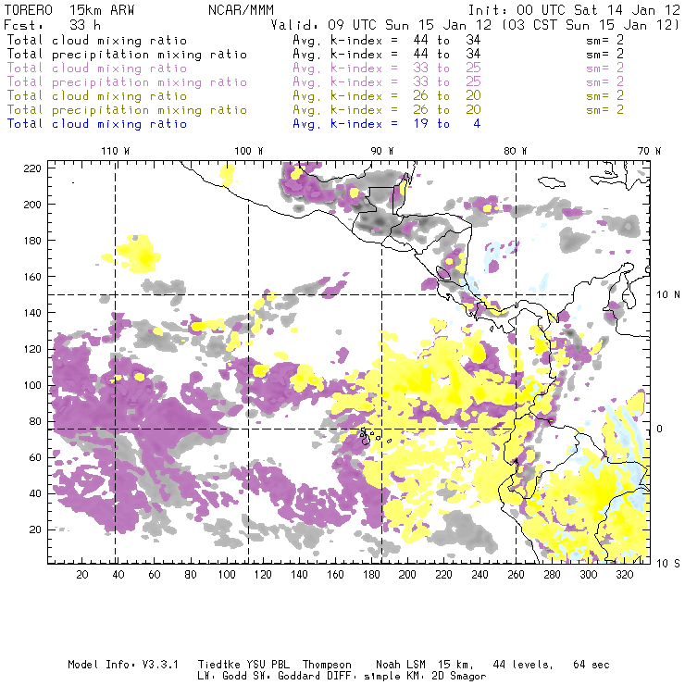Viewport: 685px width, 685px height.
Task: Click the "10 N" latitude label
Action: [668, 295]
